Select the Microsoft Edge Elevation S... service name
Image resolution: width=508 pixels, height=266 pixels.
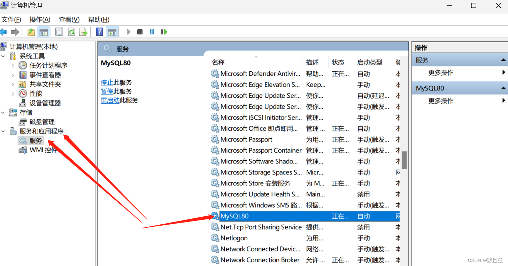coord(260,85)
